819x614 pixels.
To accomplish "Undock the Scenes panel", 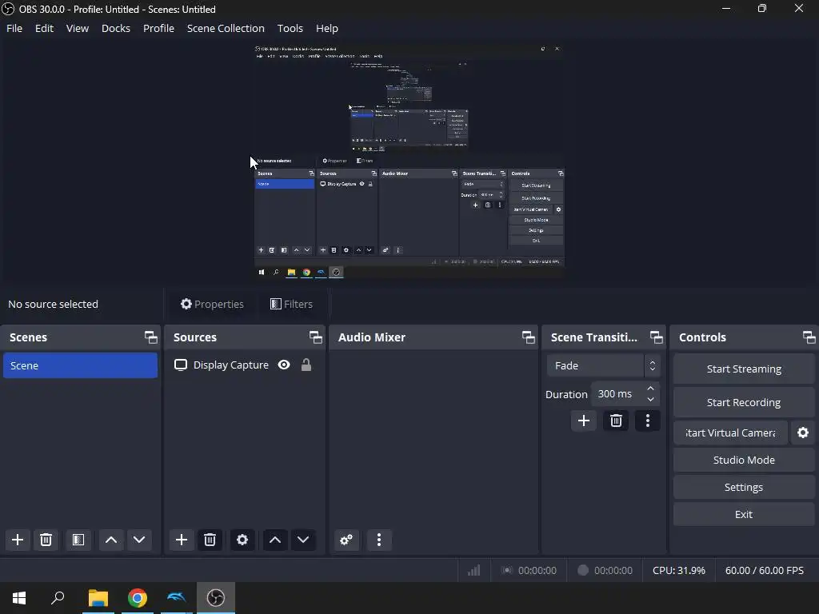I will pos(151,337).
